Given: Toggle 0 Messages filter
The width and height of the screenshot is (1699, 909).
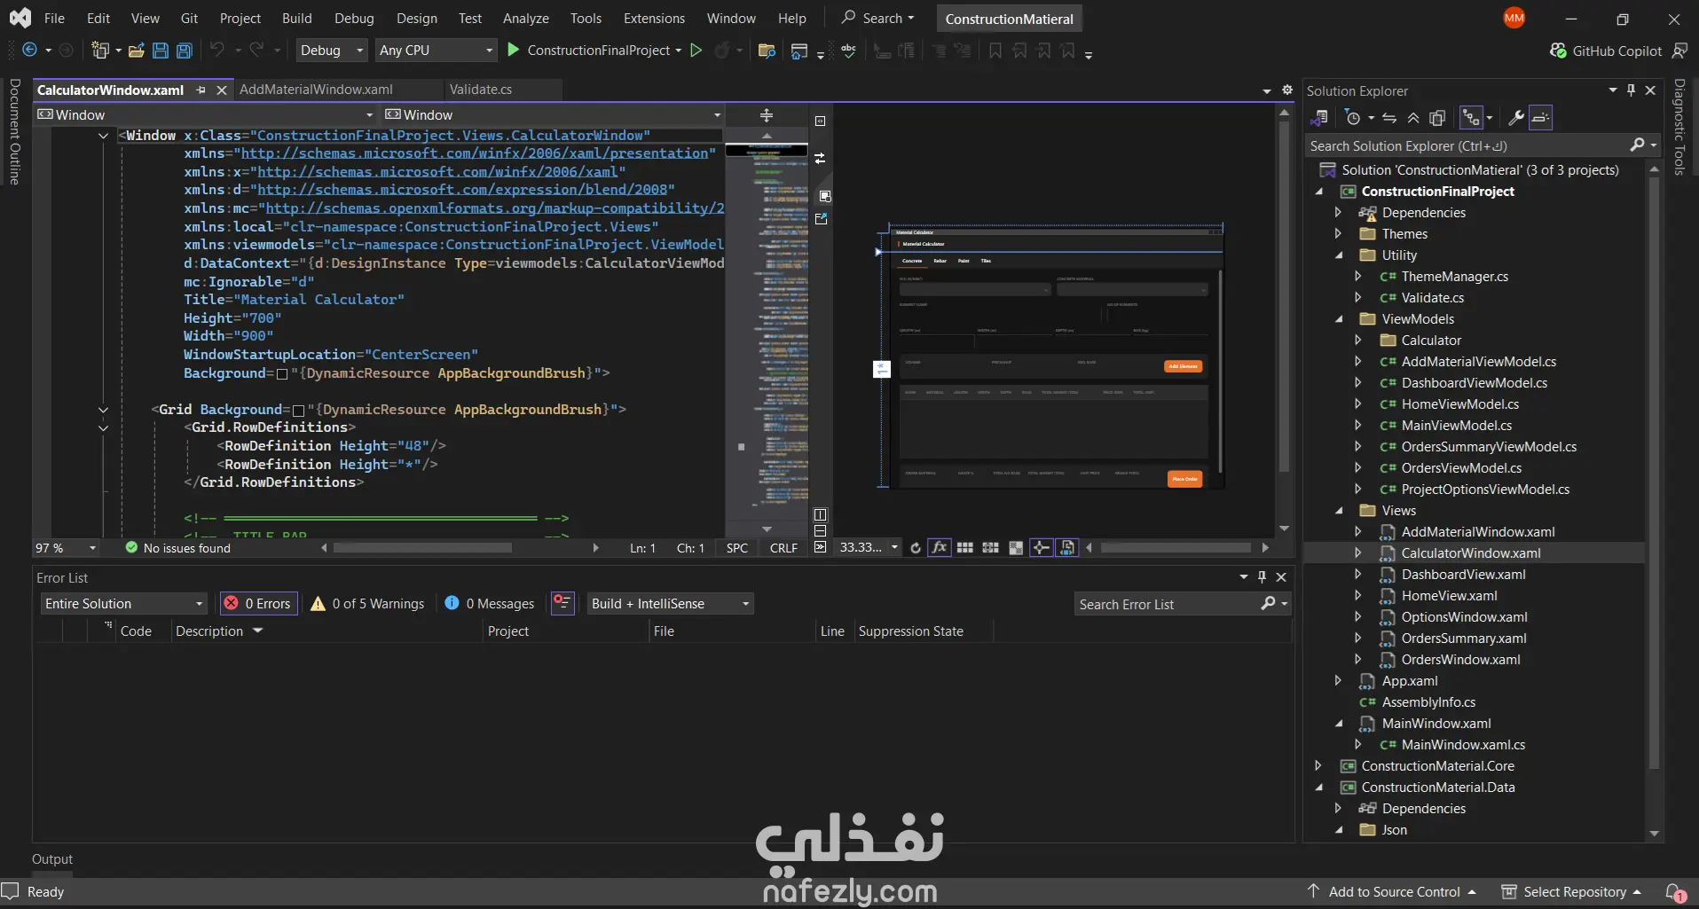Looking at the screenshot, I should (489, 604).
